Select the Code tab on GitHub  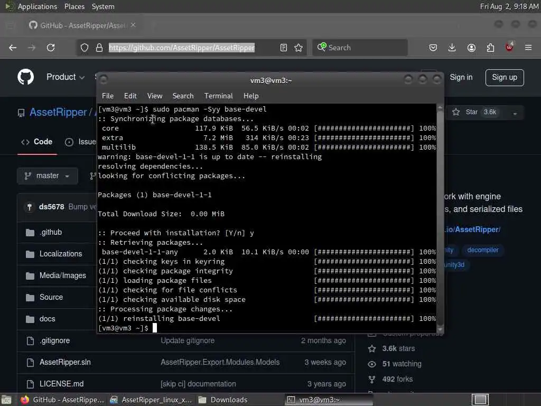point(37,142)
